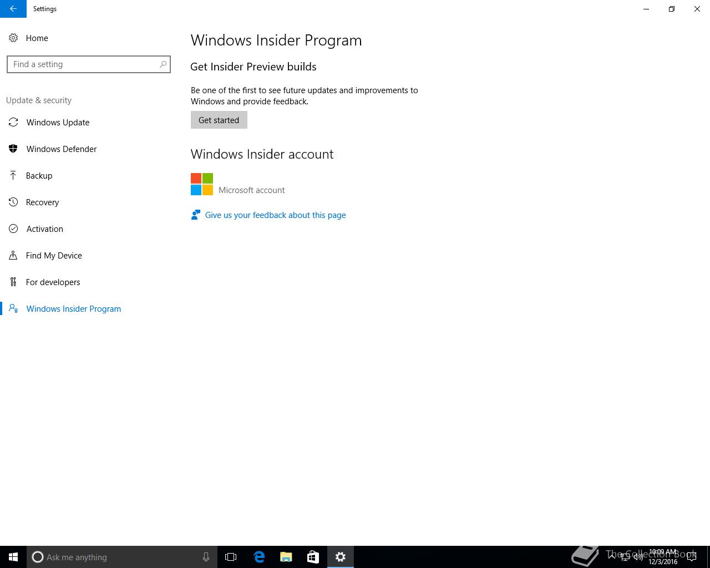Click the Windows Update refresh icon
This screenshot has height=568, width=710.
[13, 122]
